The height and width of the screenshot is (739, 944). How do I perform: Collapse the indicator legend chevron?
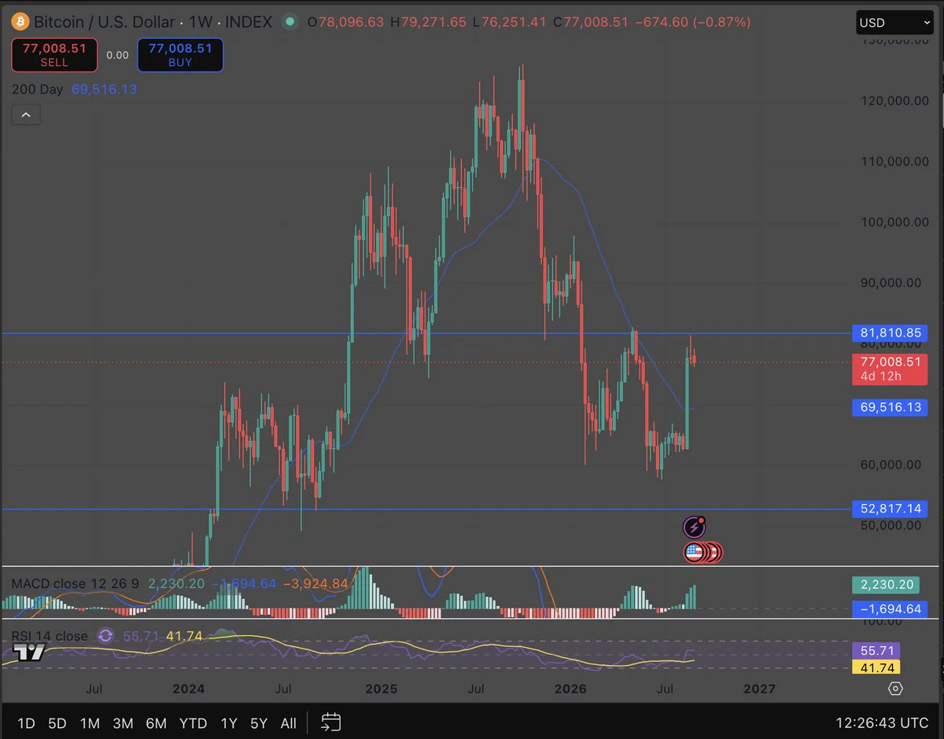click(x=26, y=116)
